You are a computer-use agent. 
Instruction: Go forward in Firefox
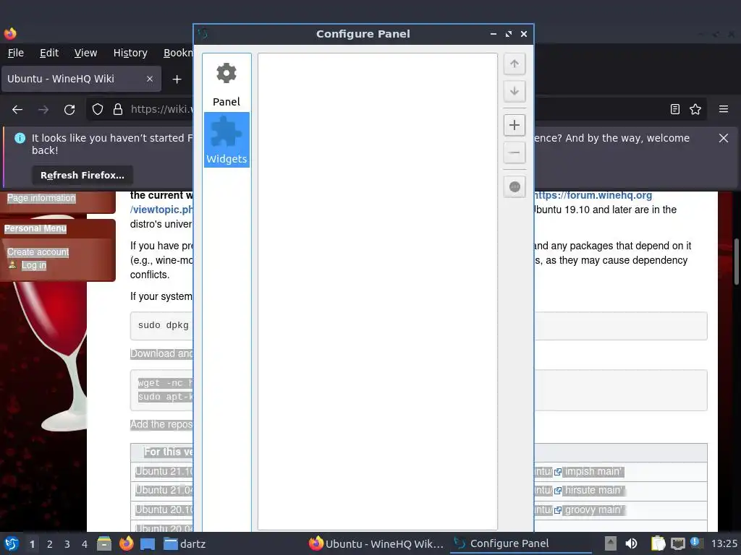43,110
